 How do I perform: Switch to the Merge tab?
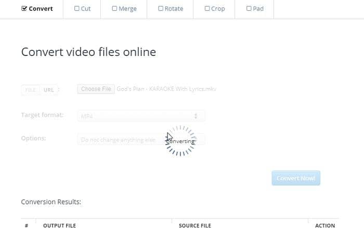tap(124, 9)
